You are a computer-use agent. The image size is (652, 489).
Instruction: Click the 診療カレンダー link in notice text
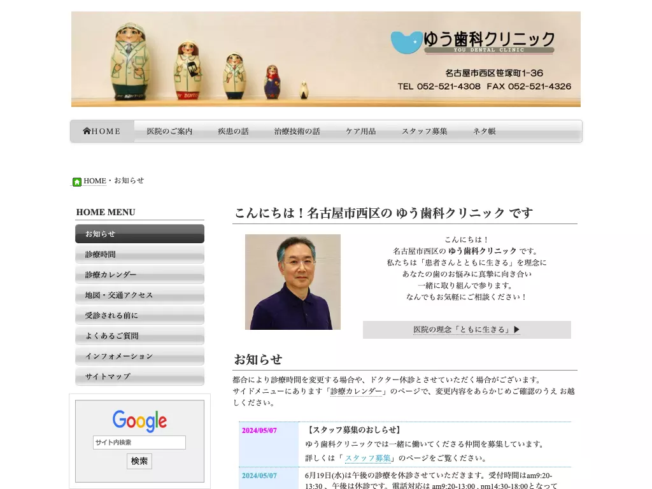(x=357, y=392)
